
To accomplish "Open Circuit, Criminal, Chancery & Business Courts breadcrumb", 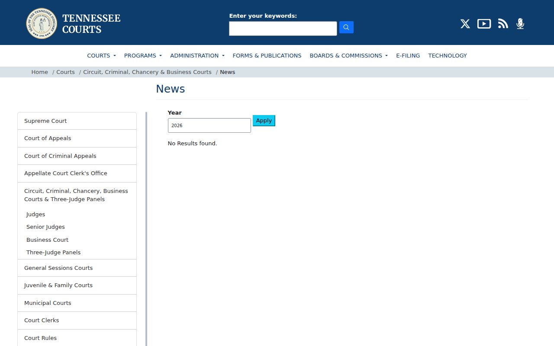I will [147, 72].
